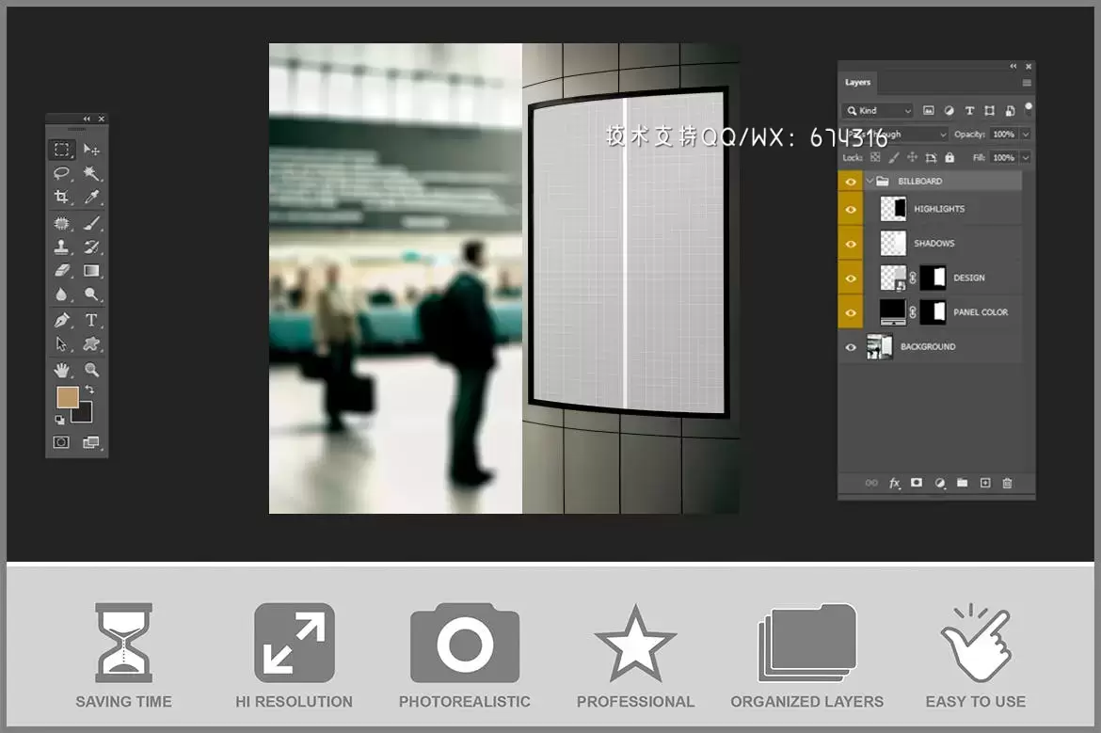Select the Hand tool
This screenshot has width=1101, height=733.
click(x=61, y=370)
